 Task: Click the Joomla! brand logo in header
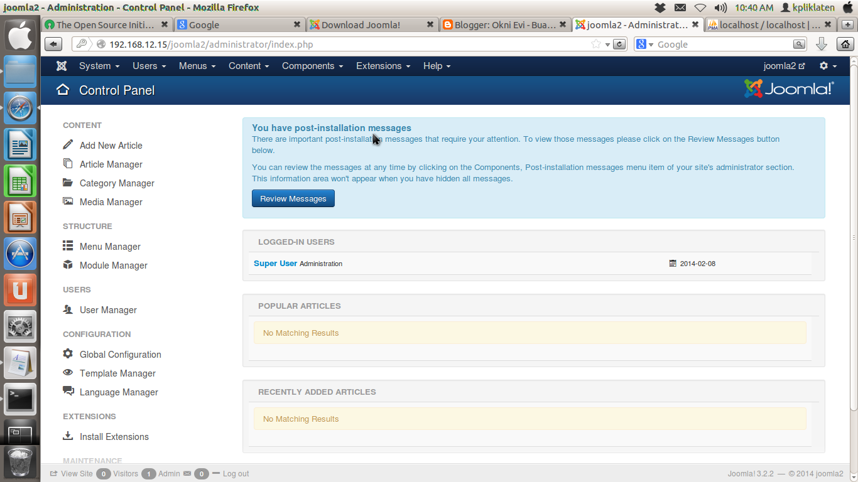point(789,88)
